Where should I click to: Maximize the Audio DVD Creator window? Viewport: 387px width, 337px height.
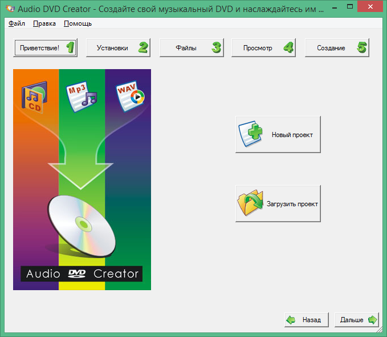tap(350, 7)
